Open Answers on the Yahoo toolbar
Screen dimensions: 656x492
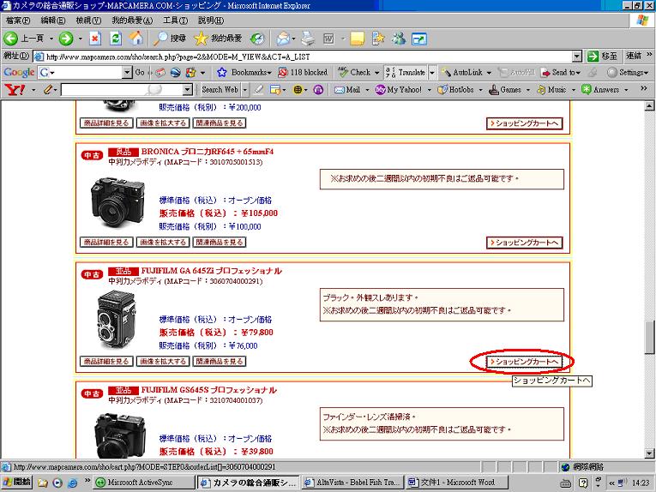(601, 89)
